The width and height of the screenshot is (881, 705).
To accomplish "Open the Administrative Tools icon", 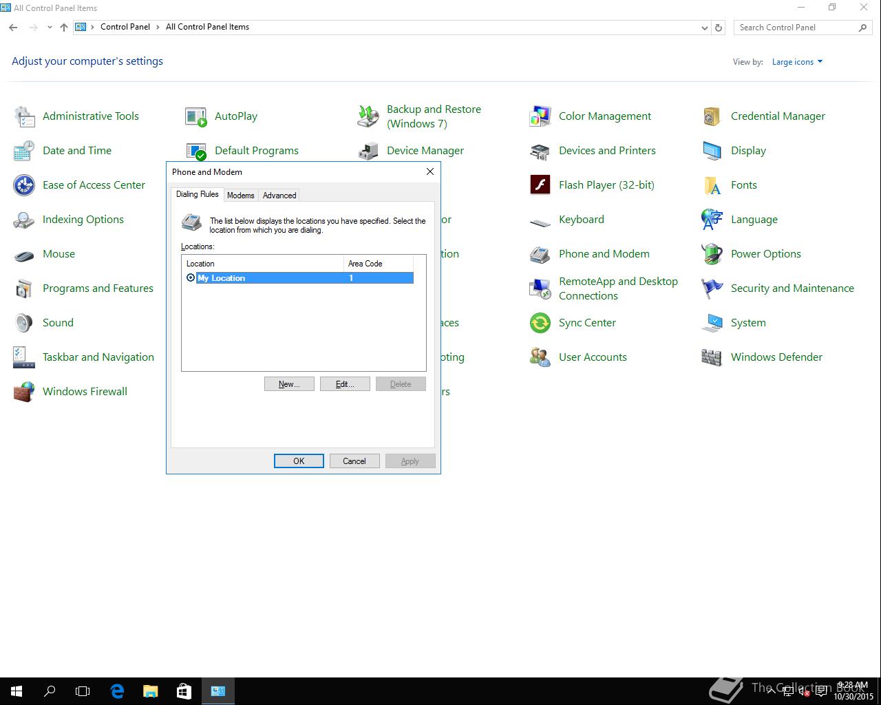I will point(24,116).
